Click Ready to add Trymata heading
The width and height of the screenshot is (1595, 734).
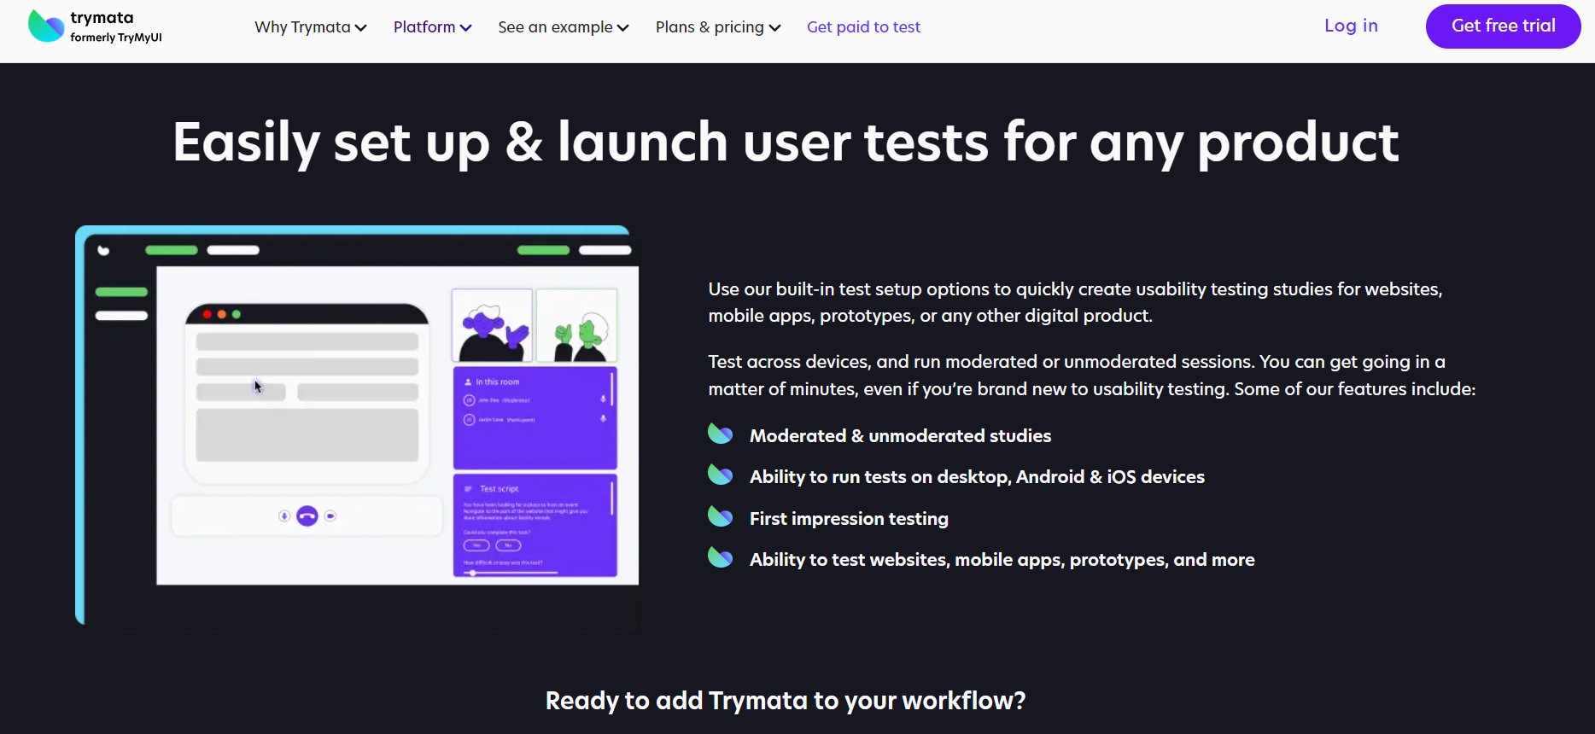coord(786,701)
